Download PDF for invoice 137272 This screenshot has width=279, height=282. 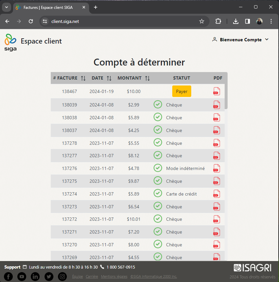217,219
